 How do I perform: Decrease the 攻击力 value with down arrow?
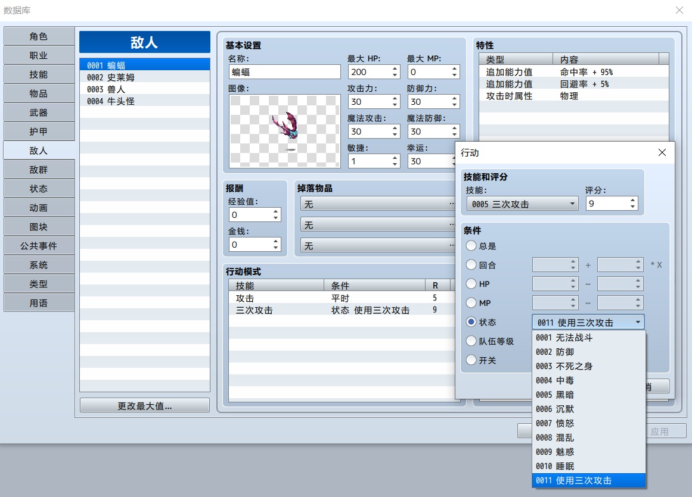[395, 105]
